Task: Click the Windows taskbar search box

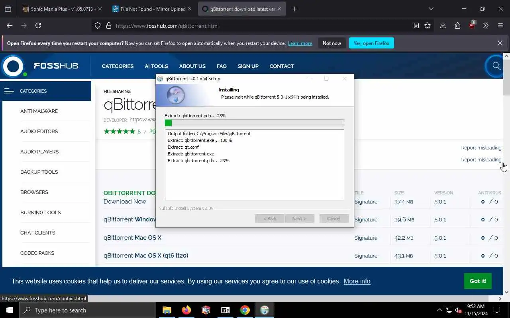Action: click(x=87, y=310)
